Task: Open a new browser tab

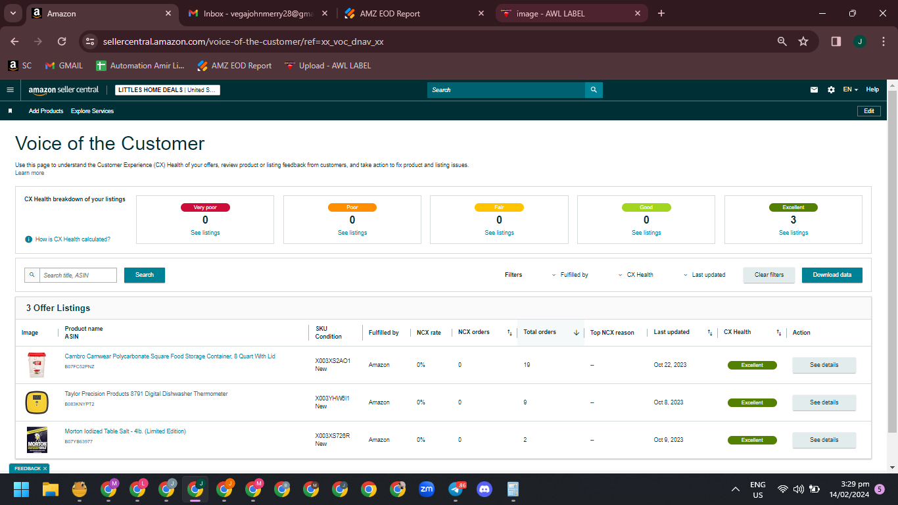Action: (661, 13)
